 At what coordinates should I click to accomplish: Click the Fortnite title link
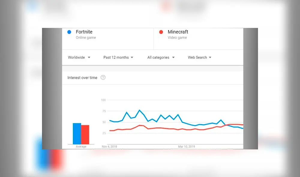(84, 32)
